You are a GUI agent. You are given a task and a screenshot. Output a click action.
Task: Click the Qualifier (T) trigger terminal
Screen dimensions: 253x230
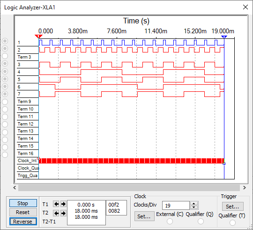pyautogui.click(x=232, y=223)
